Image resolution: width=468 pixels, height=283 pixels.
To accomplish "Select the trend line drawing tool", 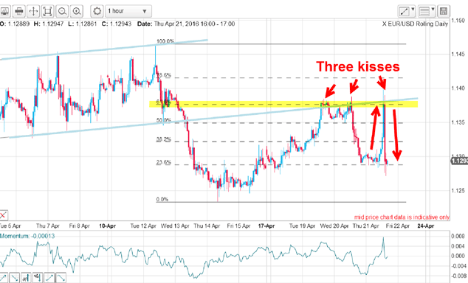I will pos(404,12).
